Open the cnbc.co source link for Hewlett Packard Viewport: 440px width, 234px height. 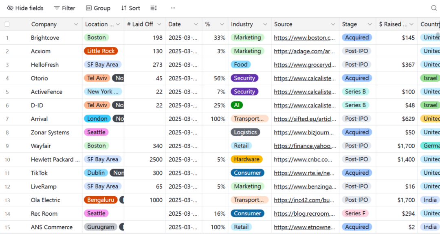[x=303, y=160]
